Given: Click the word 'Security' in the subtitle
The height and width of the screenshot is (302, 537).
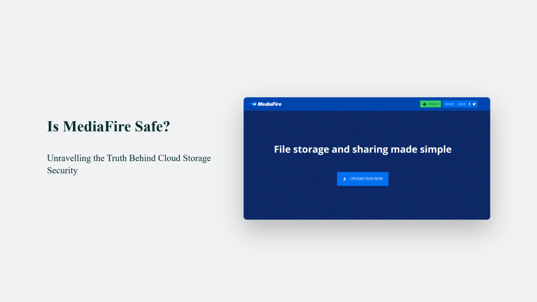Looking at the screenshot, I should tap(62, 171).
